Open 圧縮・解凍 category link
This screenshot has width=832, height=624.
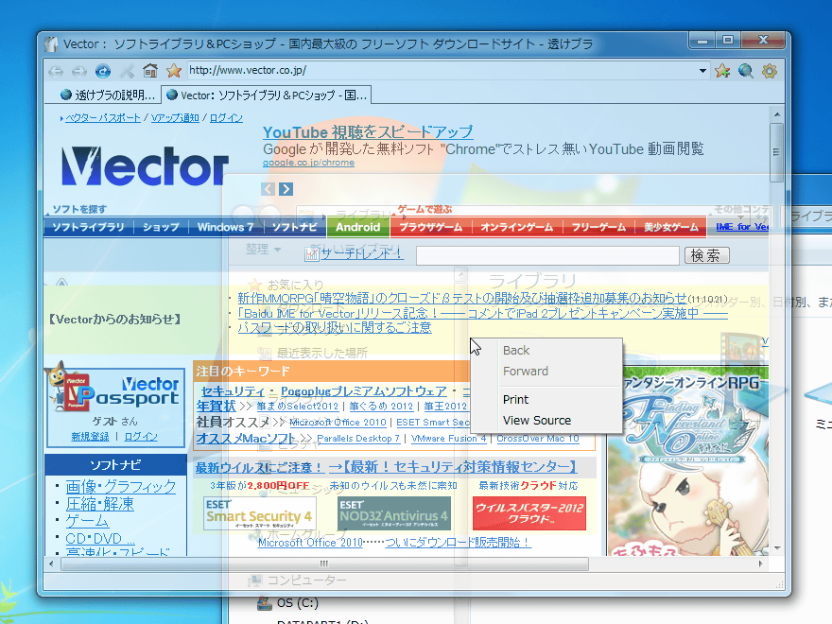[100, 504]
